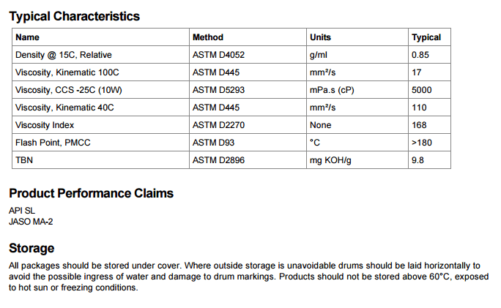Click the Storage section heading
Screen dimensions: 501x308
coord(31,249)
